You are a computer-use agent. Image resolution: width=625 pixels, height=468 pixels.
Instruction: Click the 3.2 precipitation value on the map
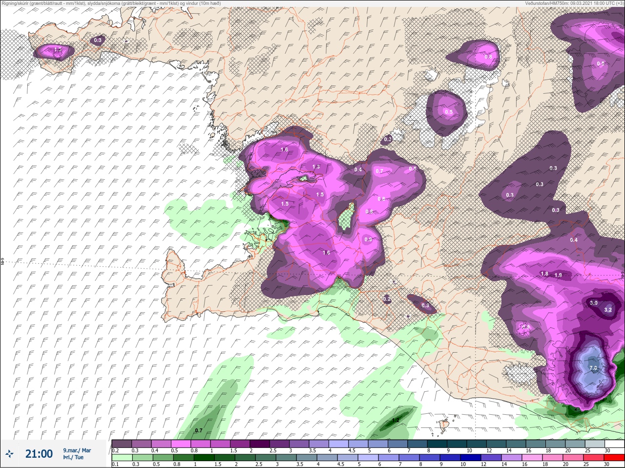tap(608, 310)
